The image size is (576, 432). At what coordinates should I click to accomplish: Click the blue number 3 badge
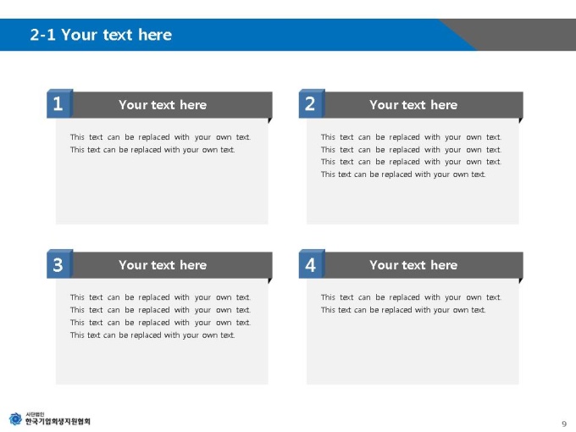59,264
